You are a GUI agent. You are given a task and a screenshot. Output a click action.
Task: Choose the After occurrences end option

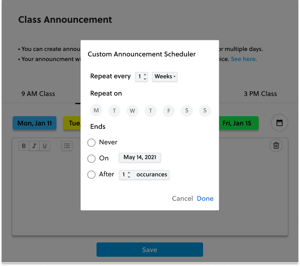(x=91, y=175)
